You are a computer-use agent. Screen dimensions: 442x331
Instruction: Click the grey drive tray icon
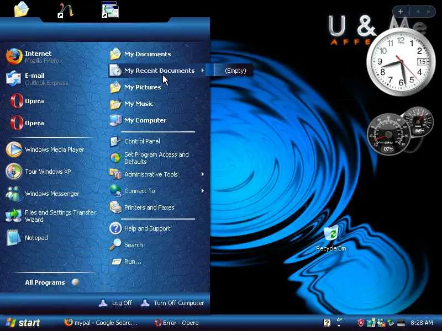[x=401, y=323]
